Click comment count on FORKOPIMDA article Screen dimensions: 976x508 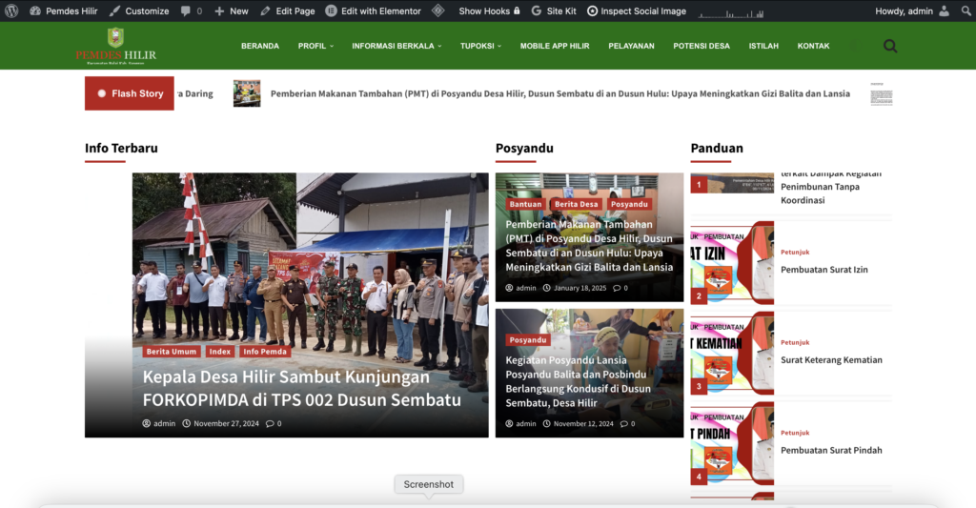point(274,423)
